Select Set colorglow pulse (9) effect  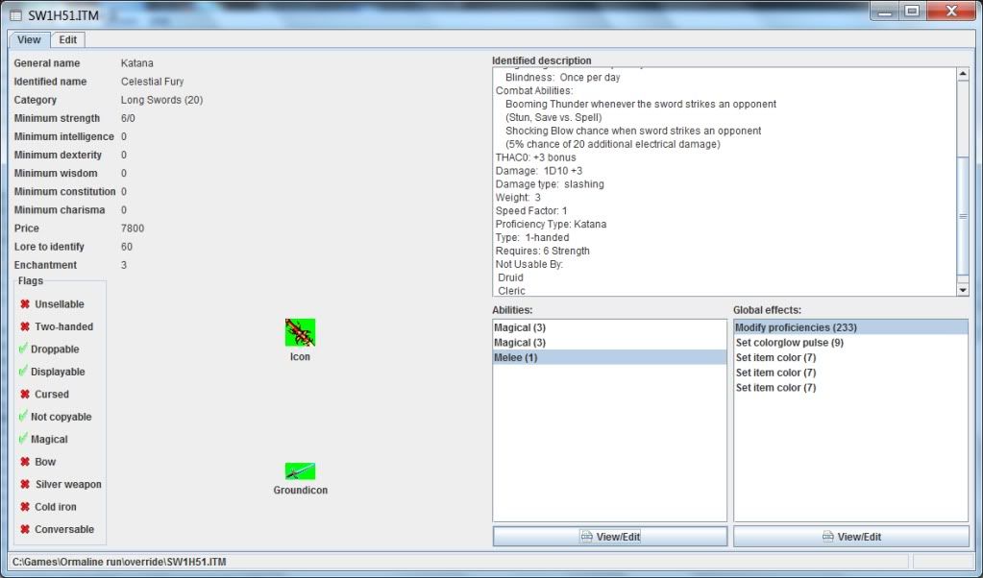pos(789,343)
